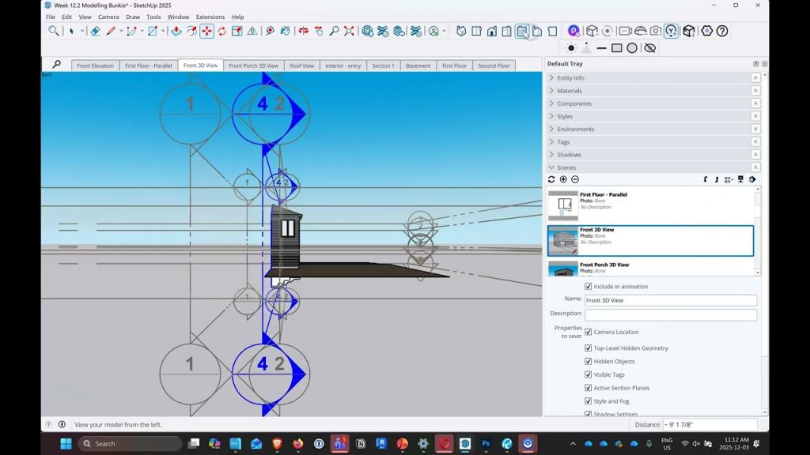Toggle the Camera Location checkbox
810x455 pixels.
tap(588, 332)
